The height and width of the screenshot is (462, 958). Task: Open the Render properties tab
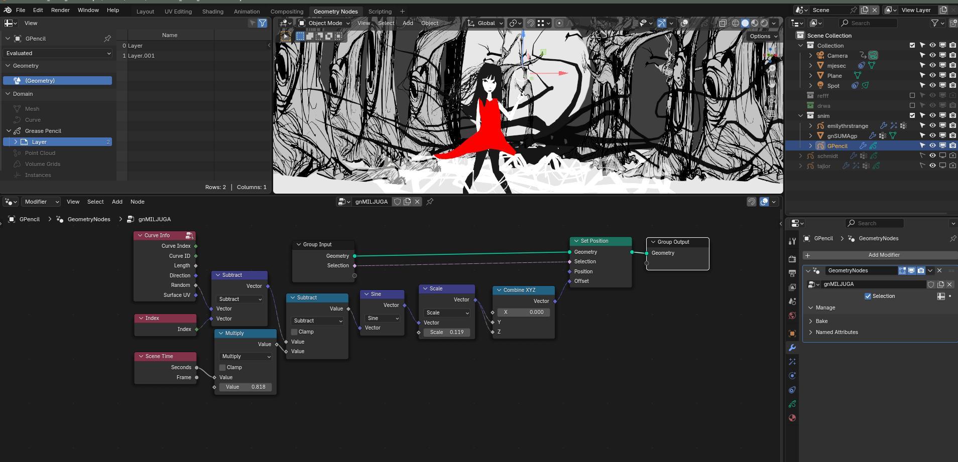(x=792, y=259)
